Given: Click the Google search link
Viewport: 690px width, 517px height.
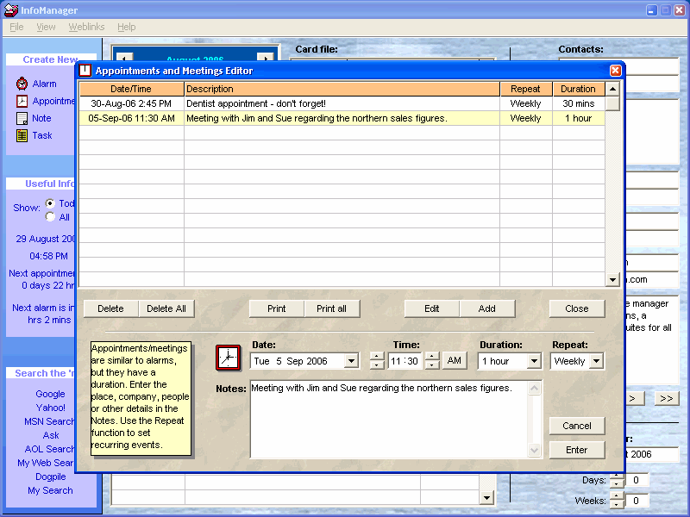Looking at the screenshot, I should 50,394.
